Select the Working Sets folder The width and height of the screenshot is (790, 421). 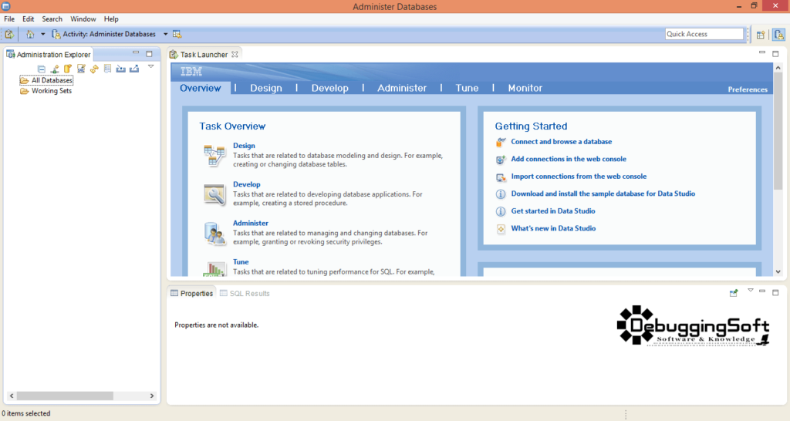point(46,91)
